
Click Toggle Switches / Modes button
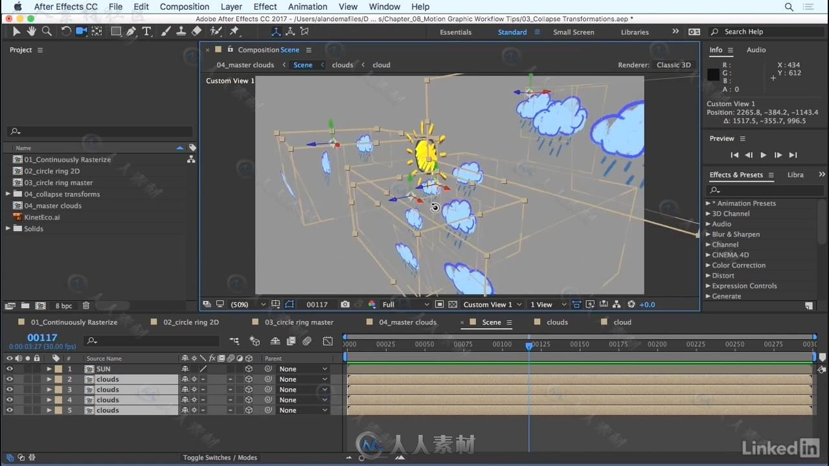click(220, 458)
